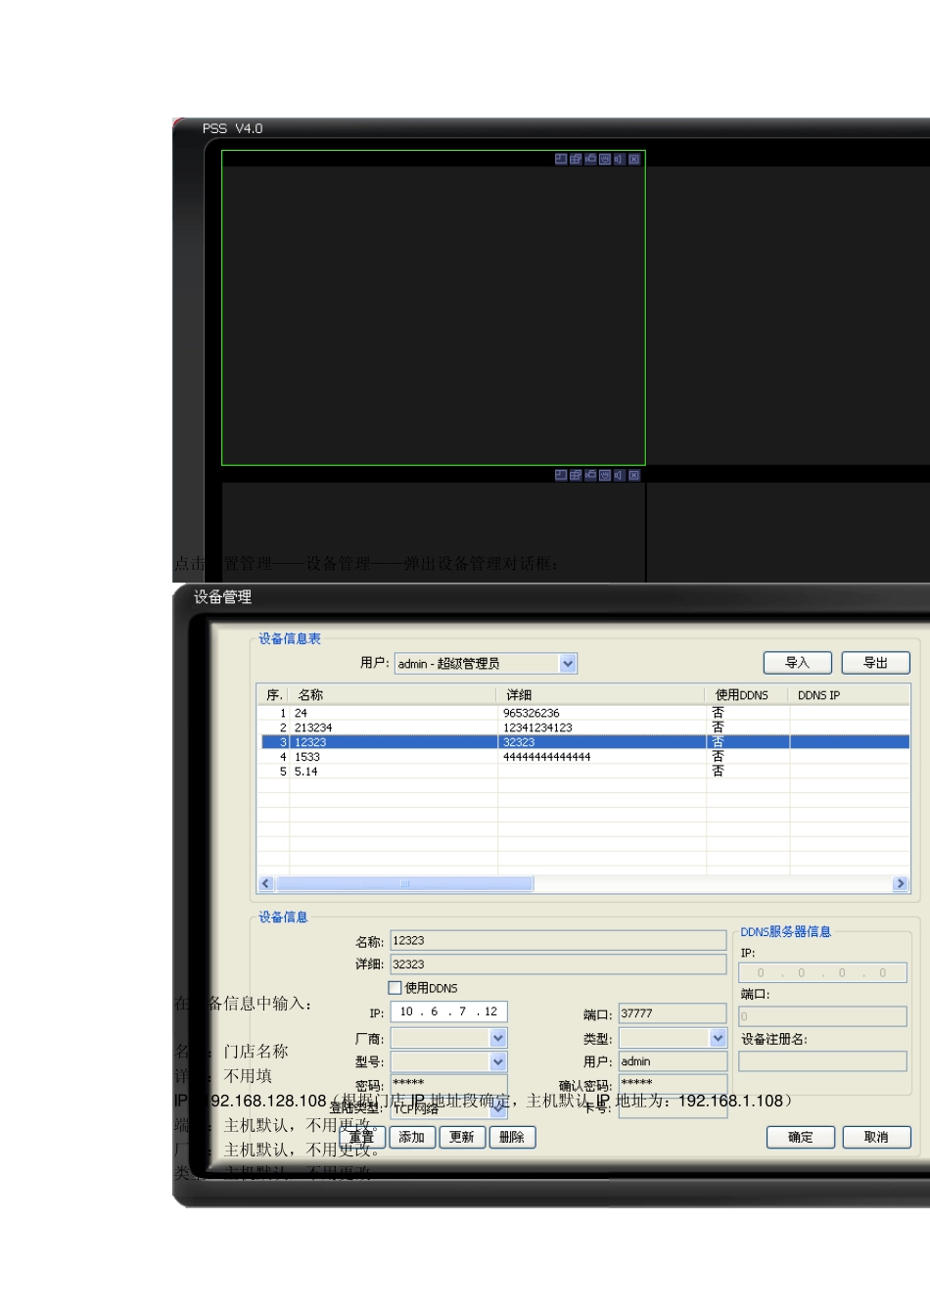Screen dimensions: 930x1316
Task: Open the 型号 model dropdown
Action: coord(498,1061)
